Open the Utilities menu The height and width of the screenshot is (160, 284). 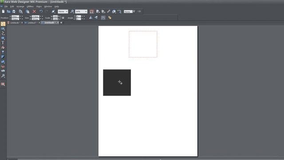30,6
